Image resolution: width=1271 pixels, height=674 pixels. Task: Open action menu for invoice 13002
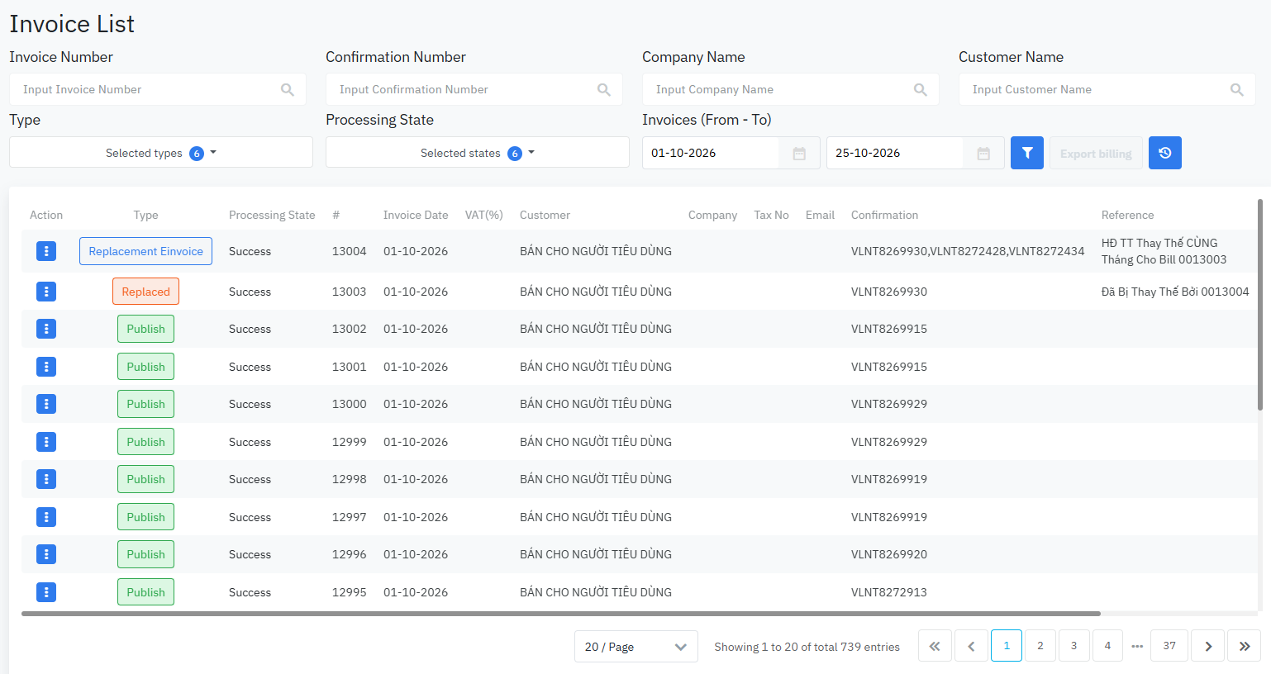click(x=46, y=329)
